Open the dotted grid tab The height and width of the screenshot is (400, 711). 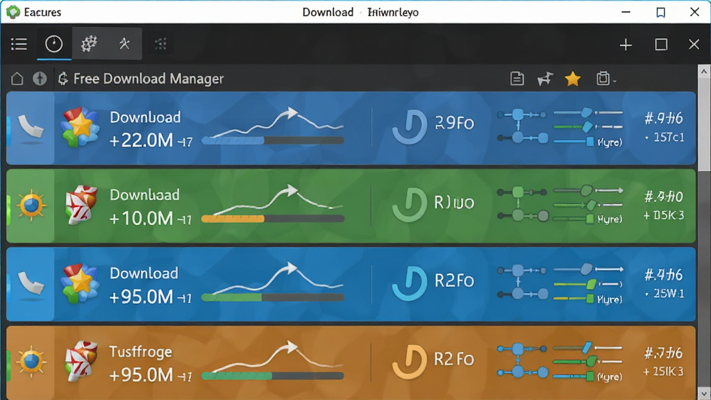160,44
